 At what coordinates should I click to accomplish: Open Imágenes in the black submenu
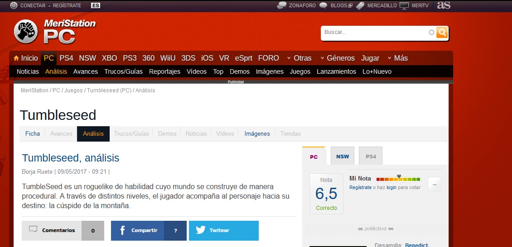[270, 71]
